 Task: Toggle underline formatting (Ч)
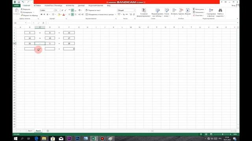(x=47, y=14)
